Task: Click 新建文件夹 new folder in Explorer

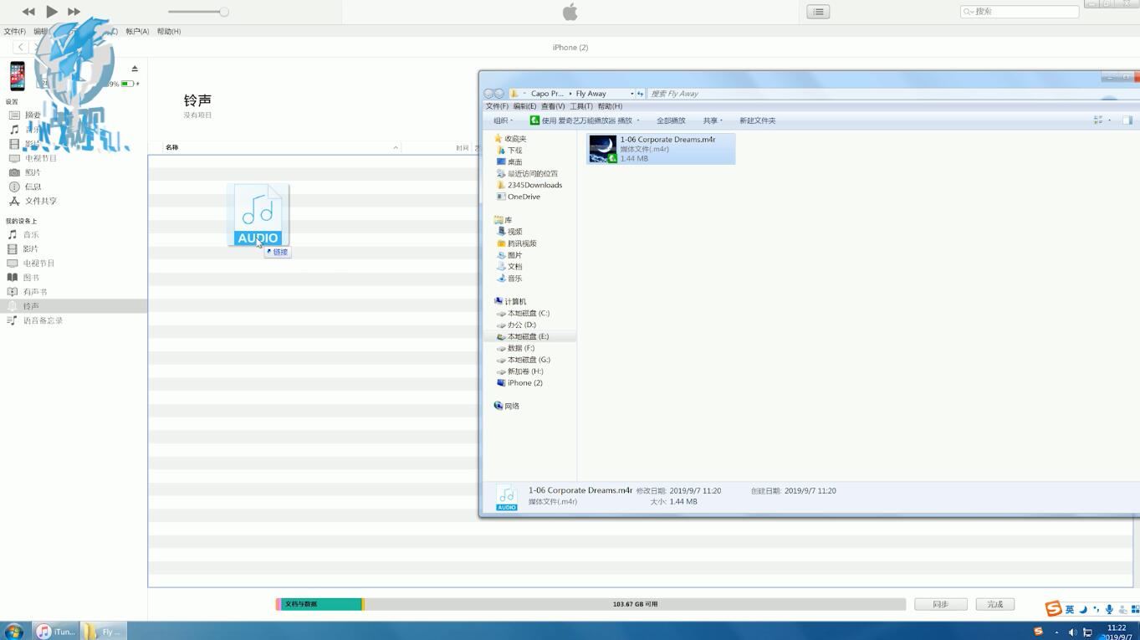Action: pyautogui.click(x=757, y=120)
